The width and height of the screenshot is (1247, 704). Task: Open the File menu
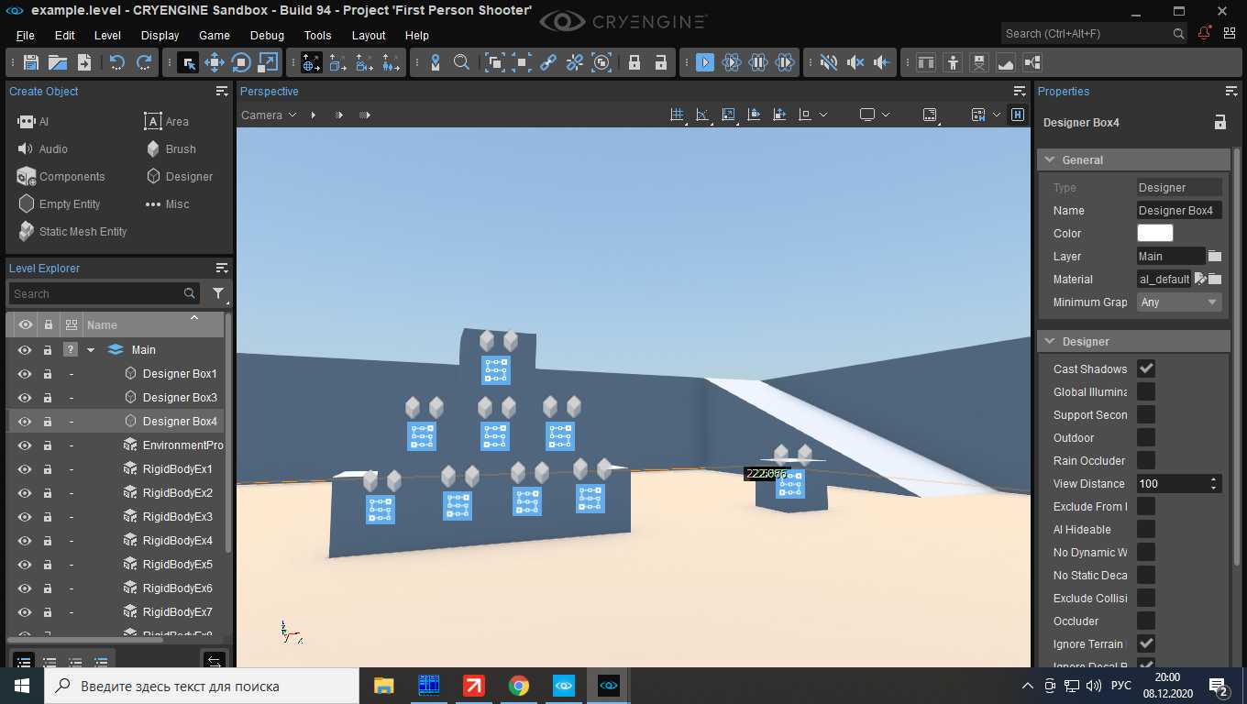click(25, 35)
